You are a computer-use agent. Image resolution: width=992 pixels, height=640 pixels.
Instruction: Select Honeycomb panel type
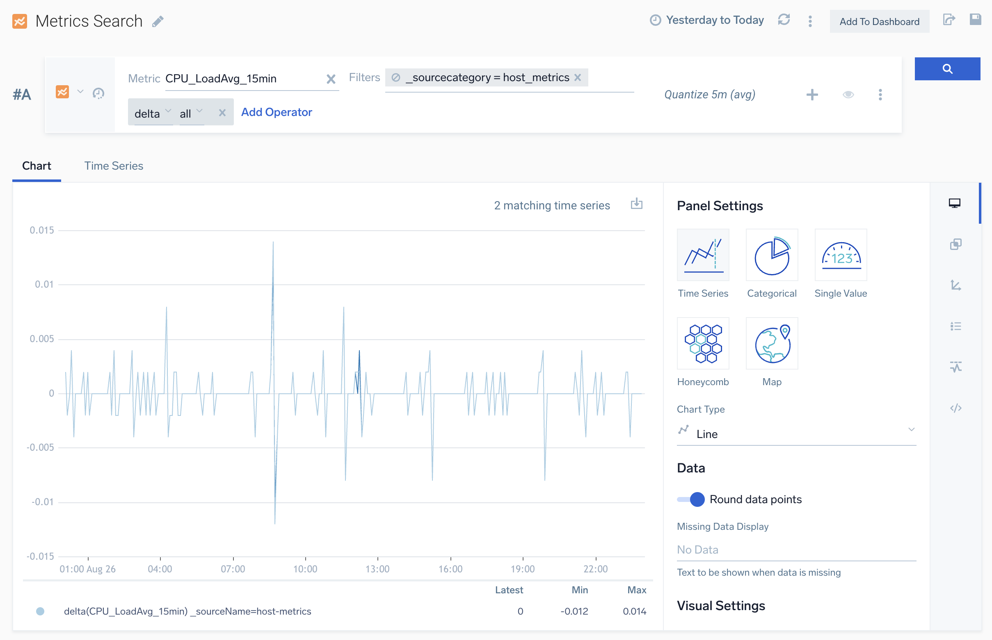[702, 344]
